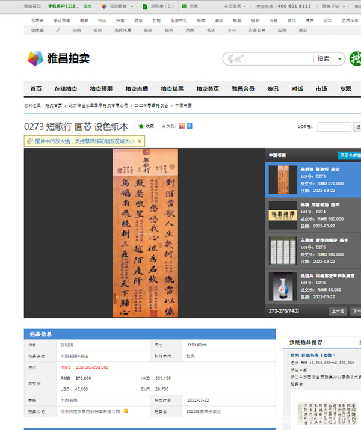This screenshot has width=361, height=430.
Task: Click the main calligraphy artwork image
Action: (145, 233)
